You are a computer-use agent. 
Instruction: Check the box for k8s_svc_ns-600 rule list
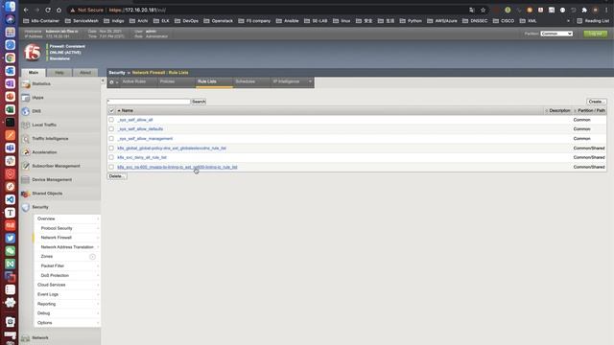coord(111,167)
